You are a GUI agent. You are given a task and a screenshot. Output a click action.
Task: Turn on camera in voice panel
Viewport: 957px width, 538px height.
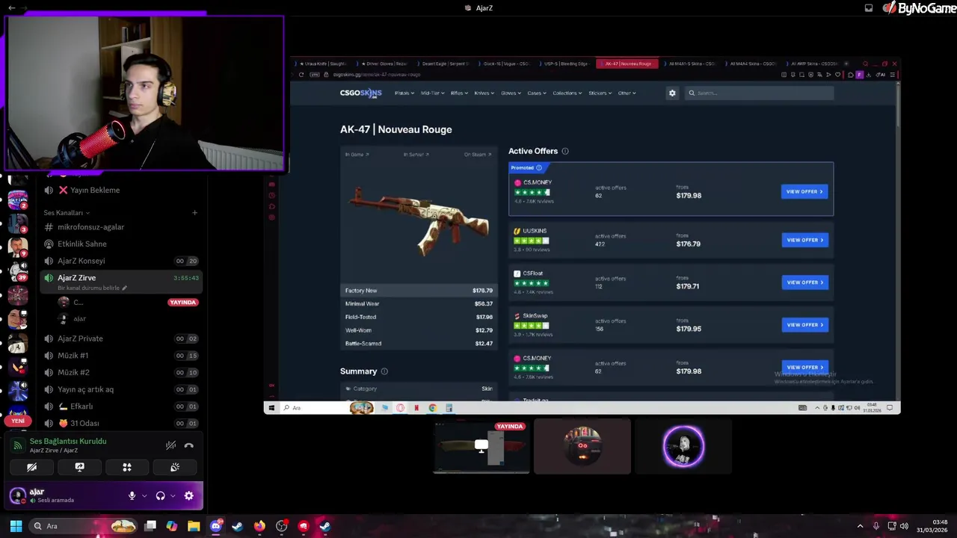tap(31, 467)
